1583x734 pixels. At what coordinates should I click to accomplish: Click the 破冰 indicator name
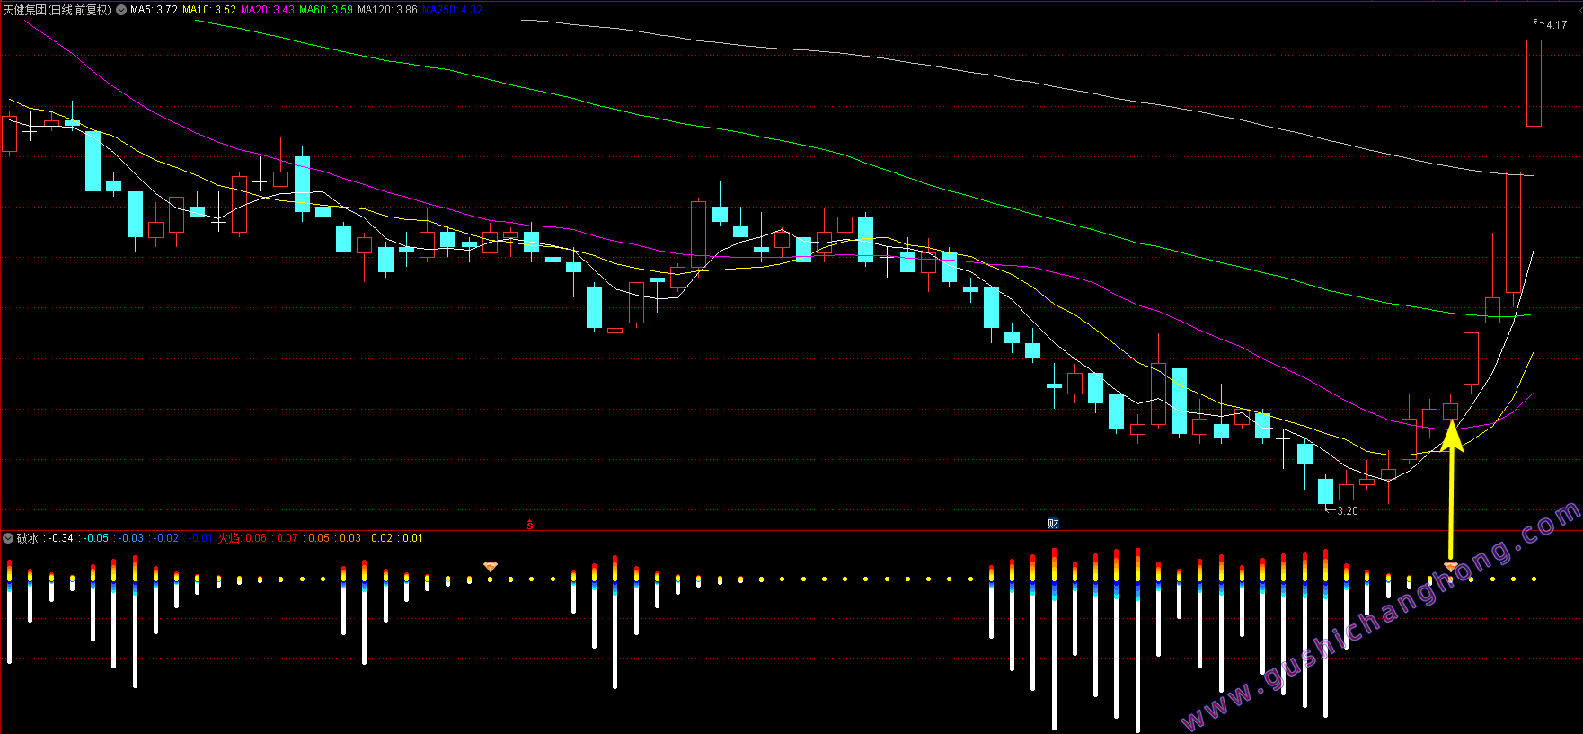coord(28,538)
